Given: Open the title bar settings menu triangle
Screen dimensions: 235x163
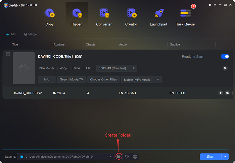Looking at the screenshot, I should point(215,5).
